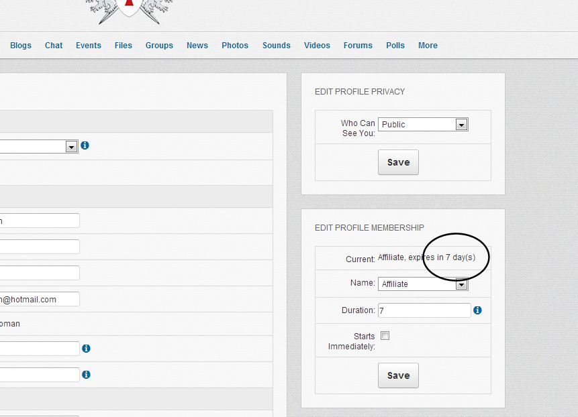Go to the Photos section
This screenshot has height=417, width=578.
coord(235,46)
